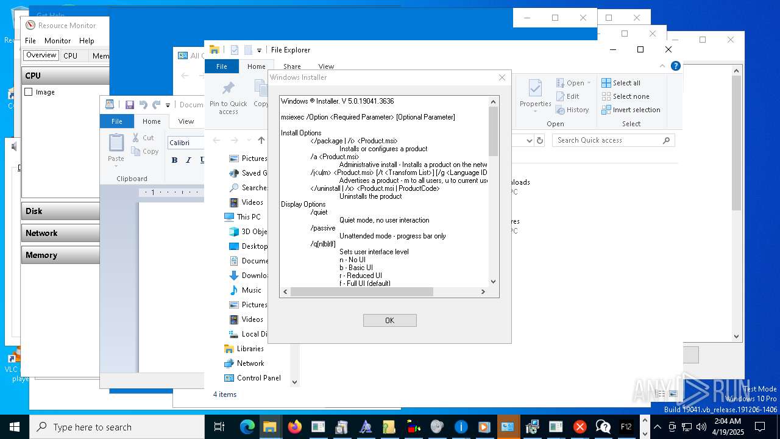The image size is (780, 439).
Task: Open Microsoft Edge from the taskbar
Action: coord(247,427)
